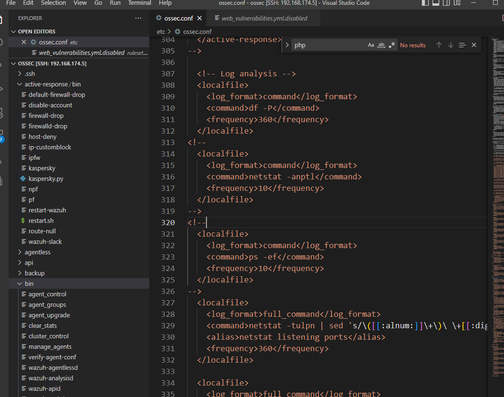
Task: Open wazuh-analysisd file
Action: [51, 378]
